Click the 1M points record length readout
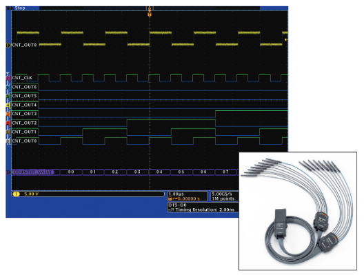364x275 pixels. pos(223,199)
